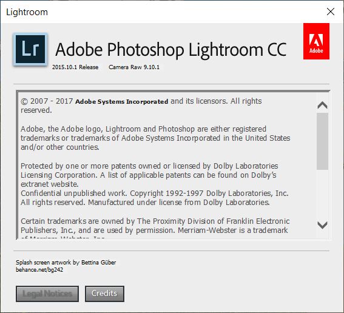Click the Adobe Photoshop Lightroom CC heading

171,50
